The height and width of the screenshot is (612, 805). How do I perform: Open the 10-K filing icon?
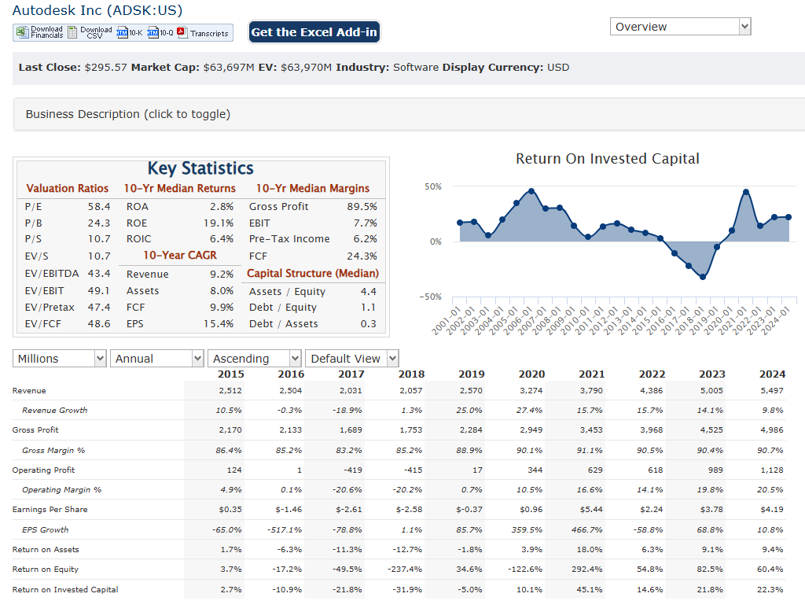122,33
